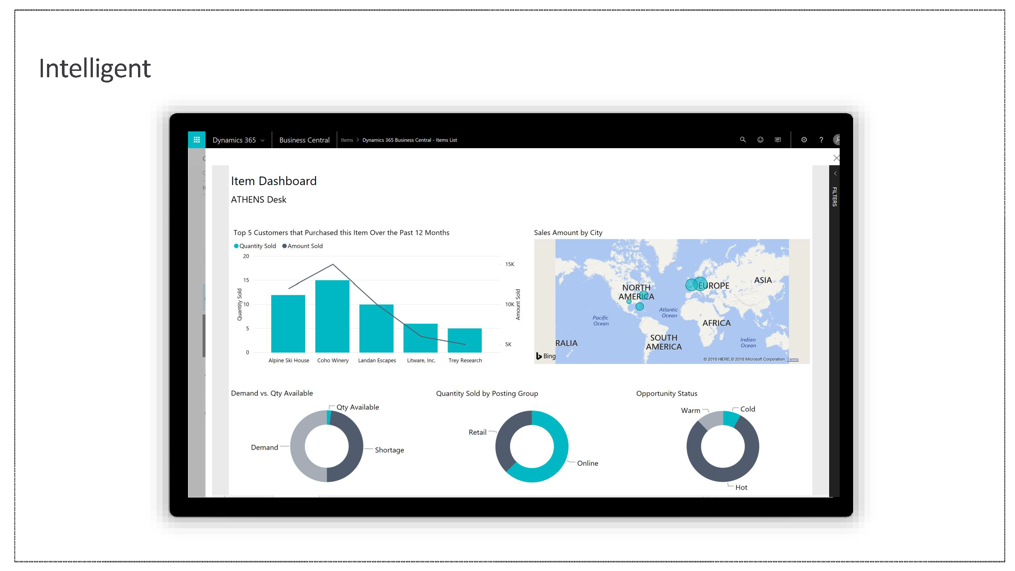1015x571 pixels.
Task: Select the Coho Winery bar
Action: [x=332, y=316]
